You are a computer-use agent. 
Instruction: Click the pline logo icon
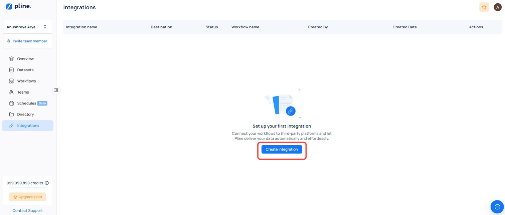(x=9, y=6)
